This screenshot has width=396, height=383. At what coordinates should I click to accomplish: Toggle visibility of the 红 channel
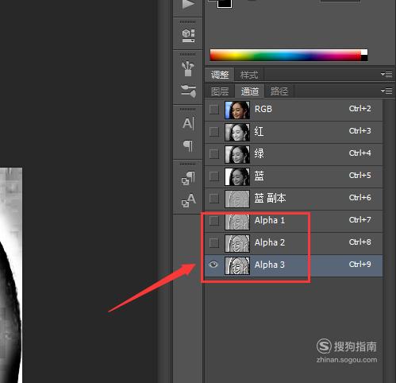213,132
